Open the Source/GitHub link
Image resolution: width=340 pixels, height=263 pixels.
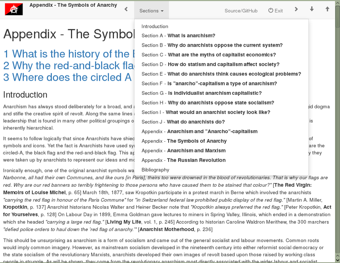point(241,11)
